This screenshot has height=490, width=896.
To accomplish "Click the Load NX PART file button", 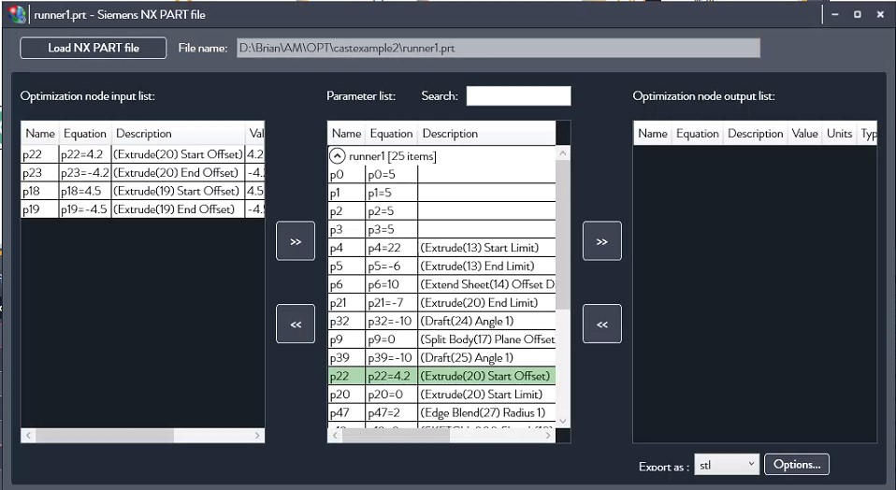I will click(94, 48).
